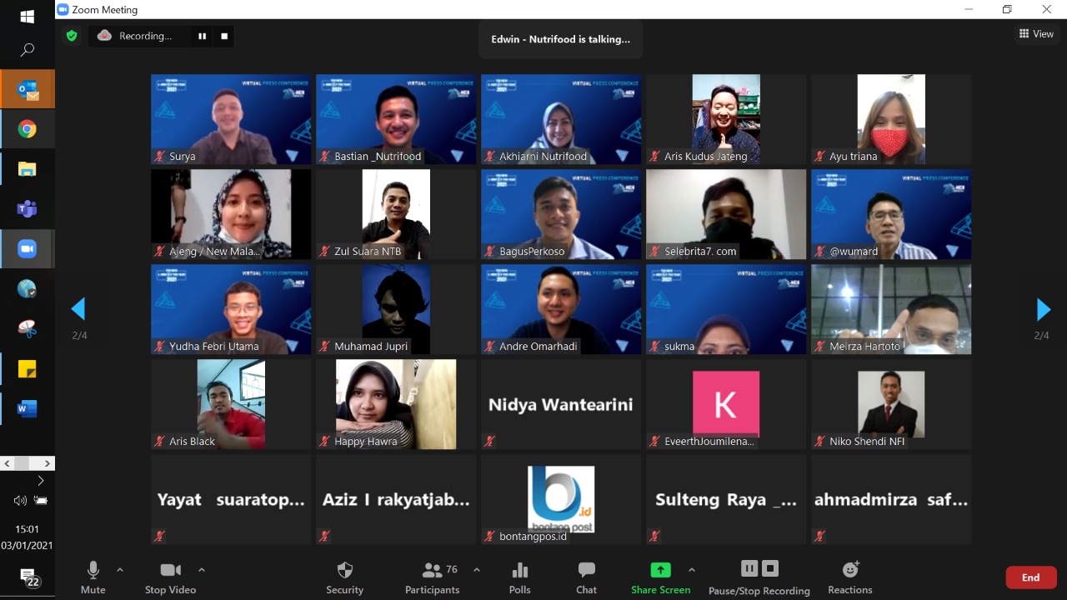Expand video options arrow beside Stop Video
The height and width of the screenshot is (600, 1067).
pyautogui.click(x=202, y=570)
